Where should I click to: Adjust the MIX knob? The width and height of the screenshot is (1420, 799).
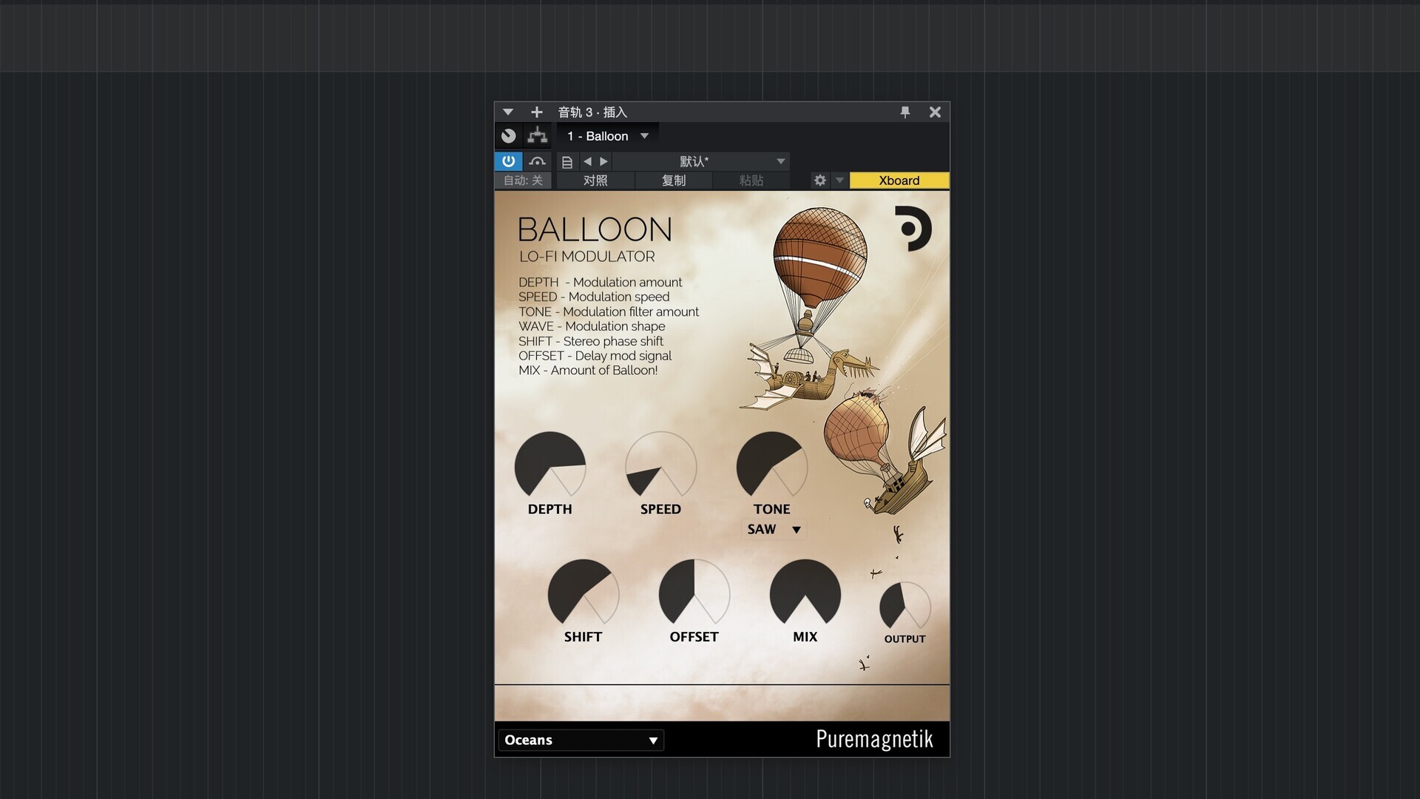pos(805,593)
